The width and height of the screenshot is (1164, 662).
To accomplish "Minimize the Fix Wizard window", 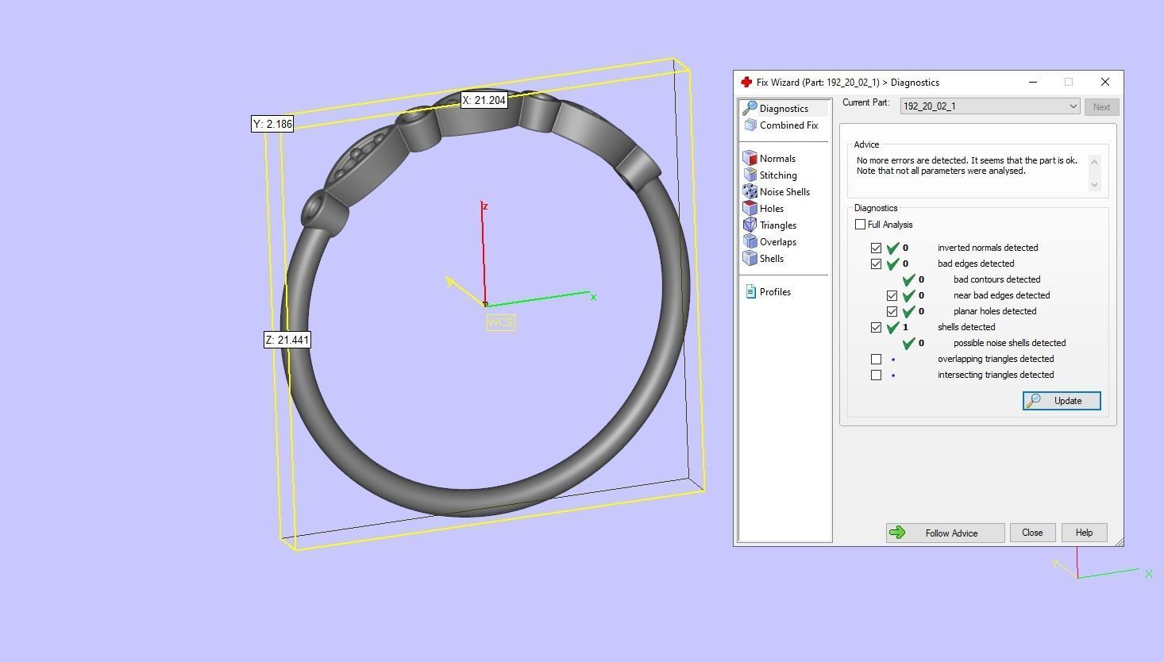I will (1032, 82).
